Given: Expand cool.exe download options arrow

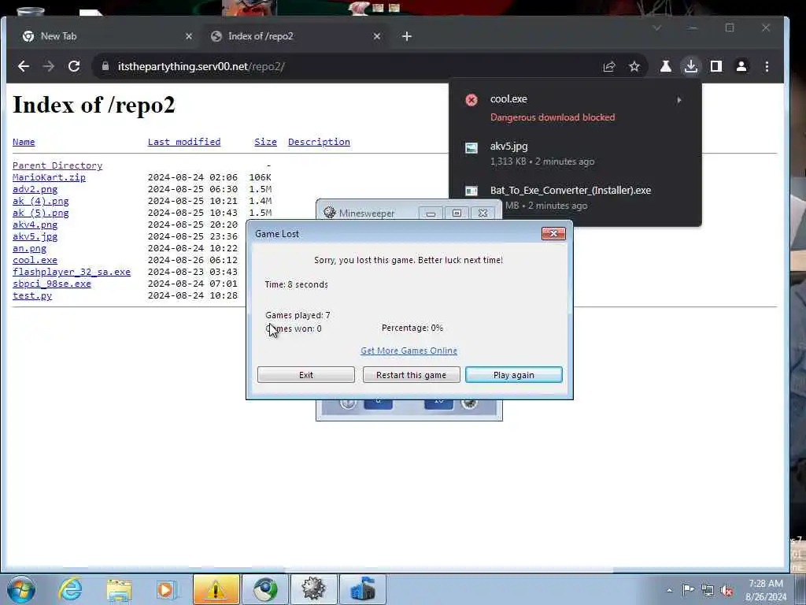Looking at the screenshot, I should 679,100.
